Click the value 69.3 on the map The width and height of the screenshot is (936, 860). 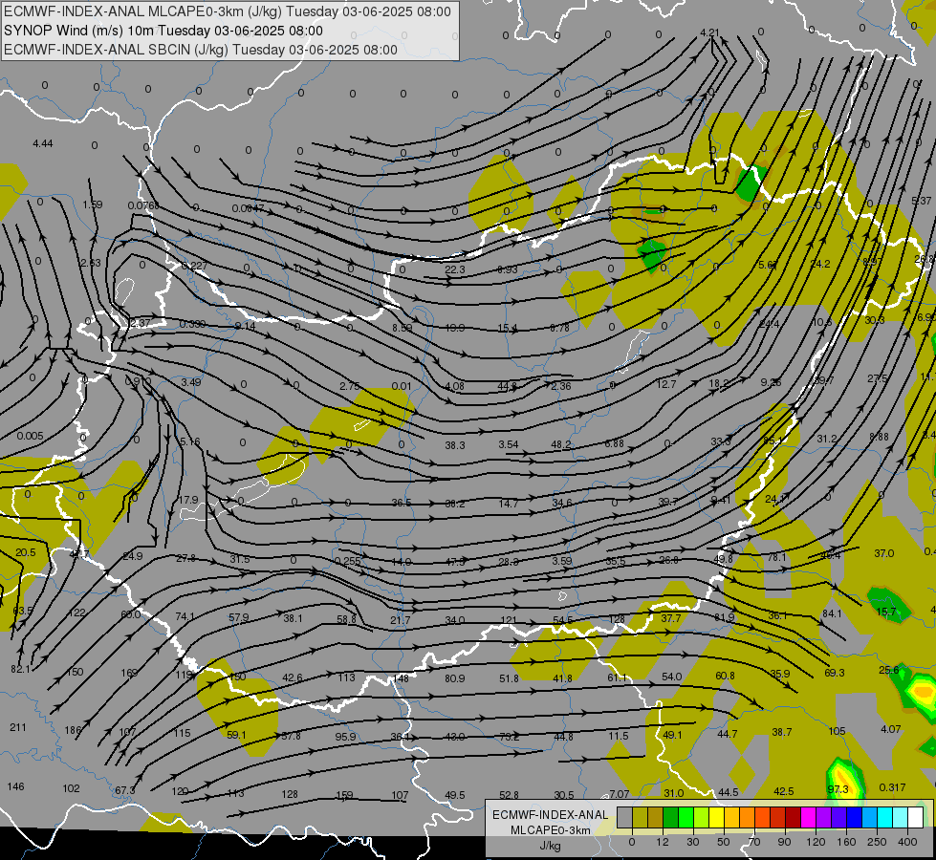[835, 673]
